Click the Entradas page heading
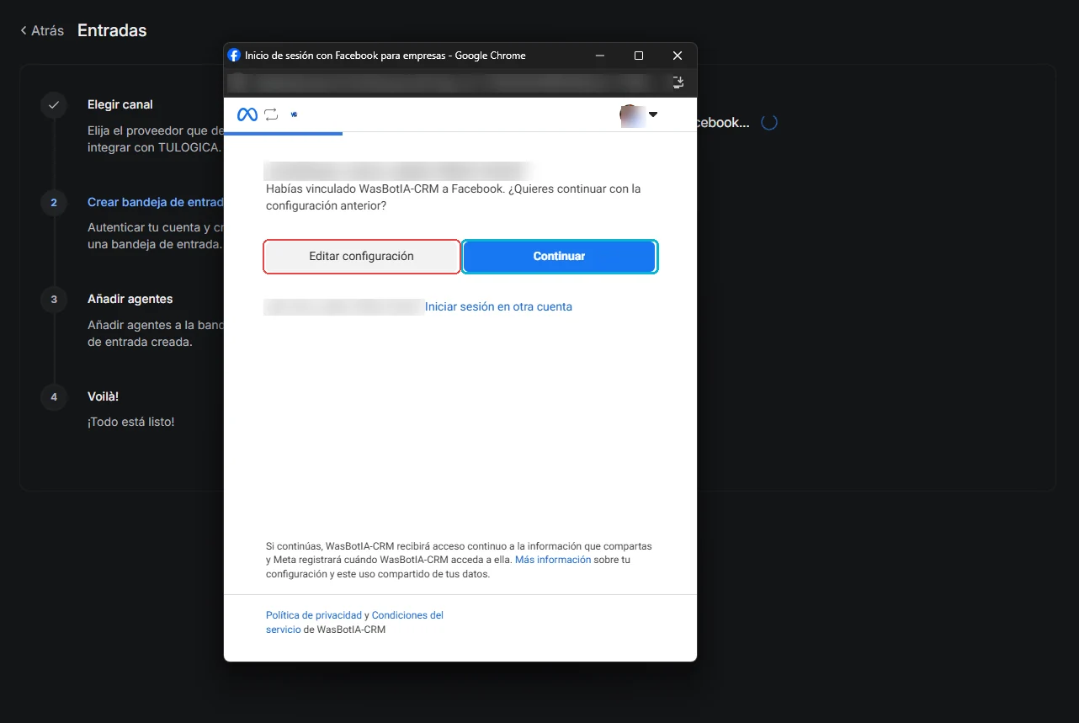 pyautogui.click(x=112, y=30)
